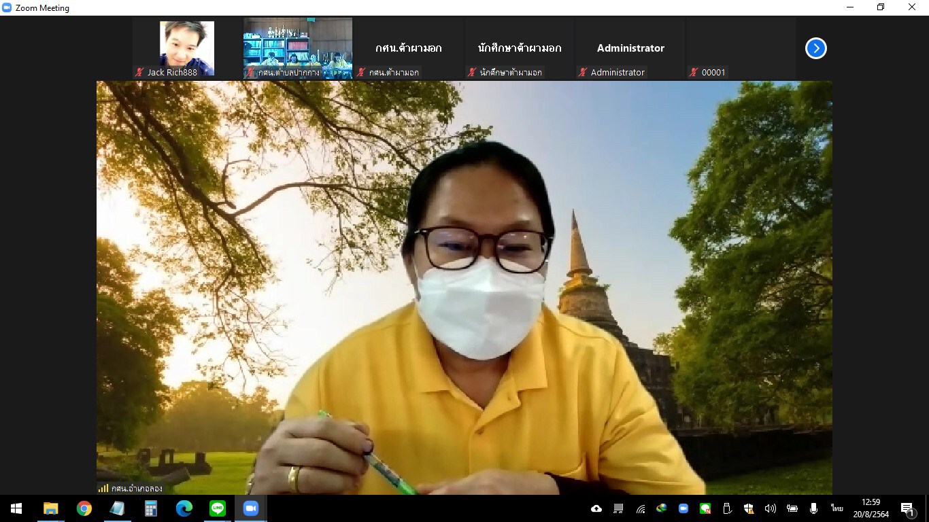Select participant tile labeled 00001

[741, 48]
